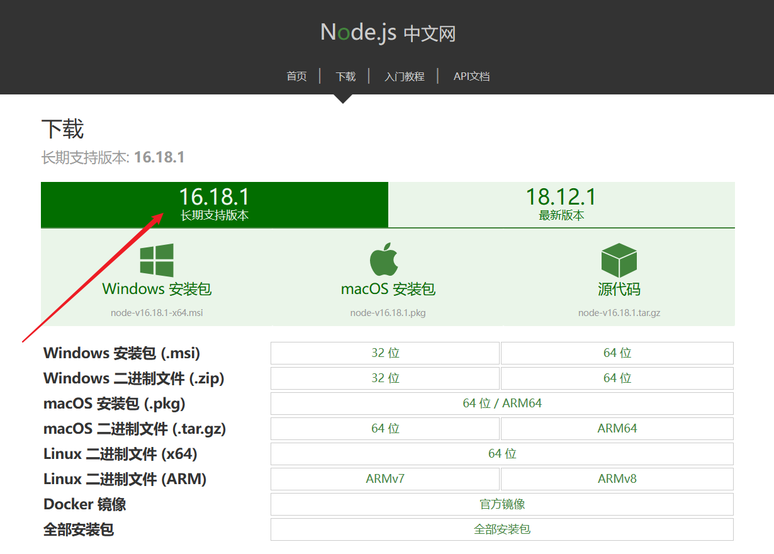Screen dimensions: 774x554
Task: Download node-v16.18.1-x64.msi file name
Action: pyautogui.click(x=157, y=312)
